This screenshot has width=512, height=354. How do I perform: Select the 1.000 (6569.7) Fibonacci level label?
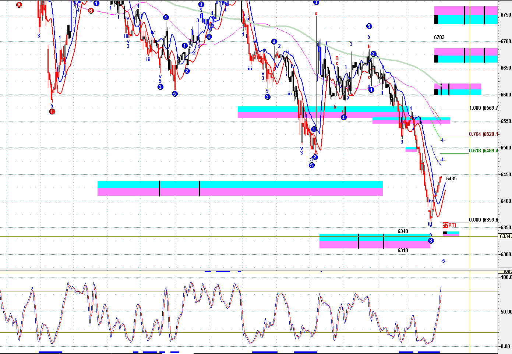click(484, 108)
